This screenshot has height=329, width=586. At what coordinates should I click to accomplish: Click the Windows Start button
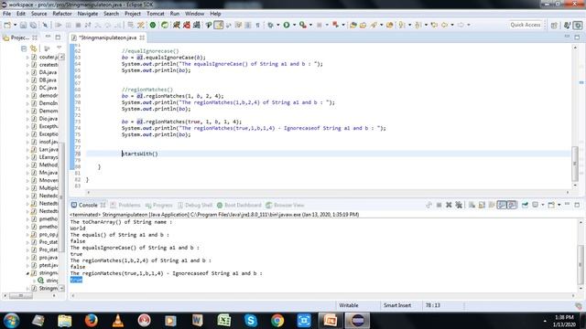tap(11, 321)
